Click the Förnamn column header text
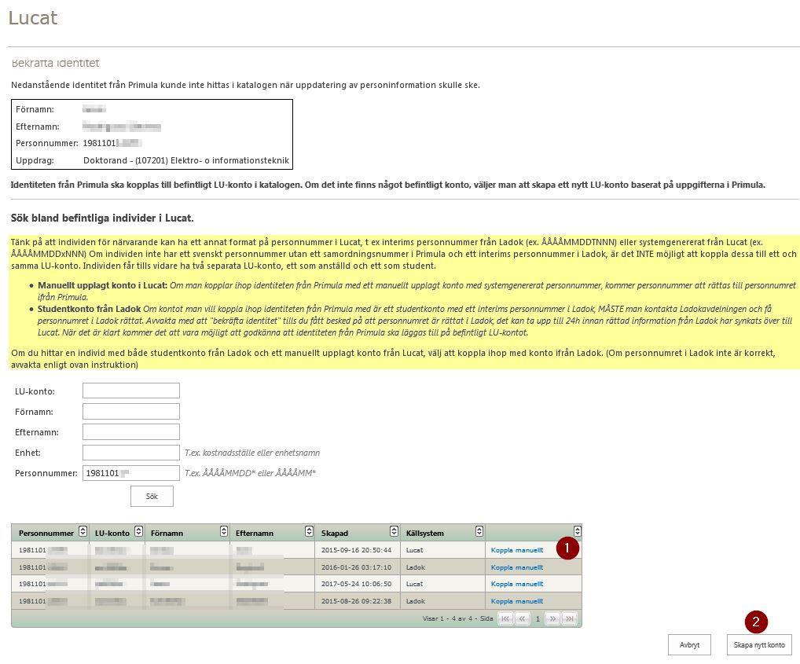This screenshot has height=664, width=800. click(167, 533)
